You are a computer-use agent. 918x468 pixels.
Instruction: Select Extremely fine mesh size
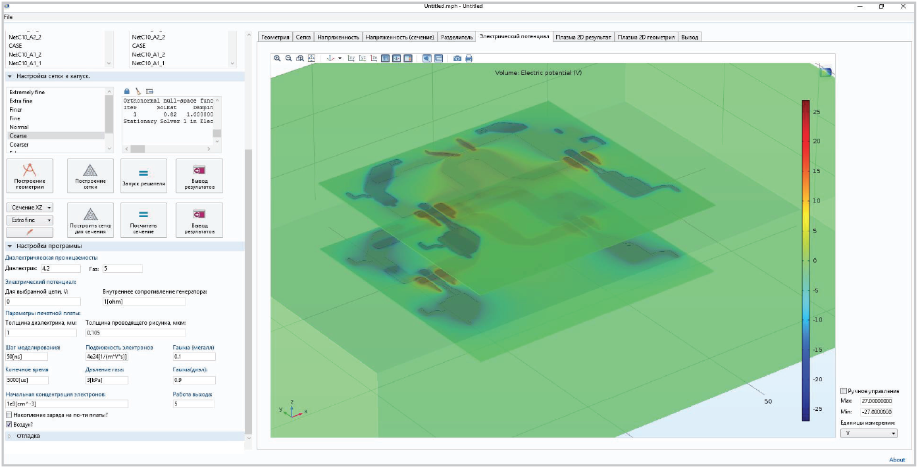tap(55, 93)
